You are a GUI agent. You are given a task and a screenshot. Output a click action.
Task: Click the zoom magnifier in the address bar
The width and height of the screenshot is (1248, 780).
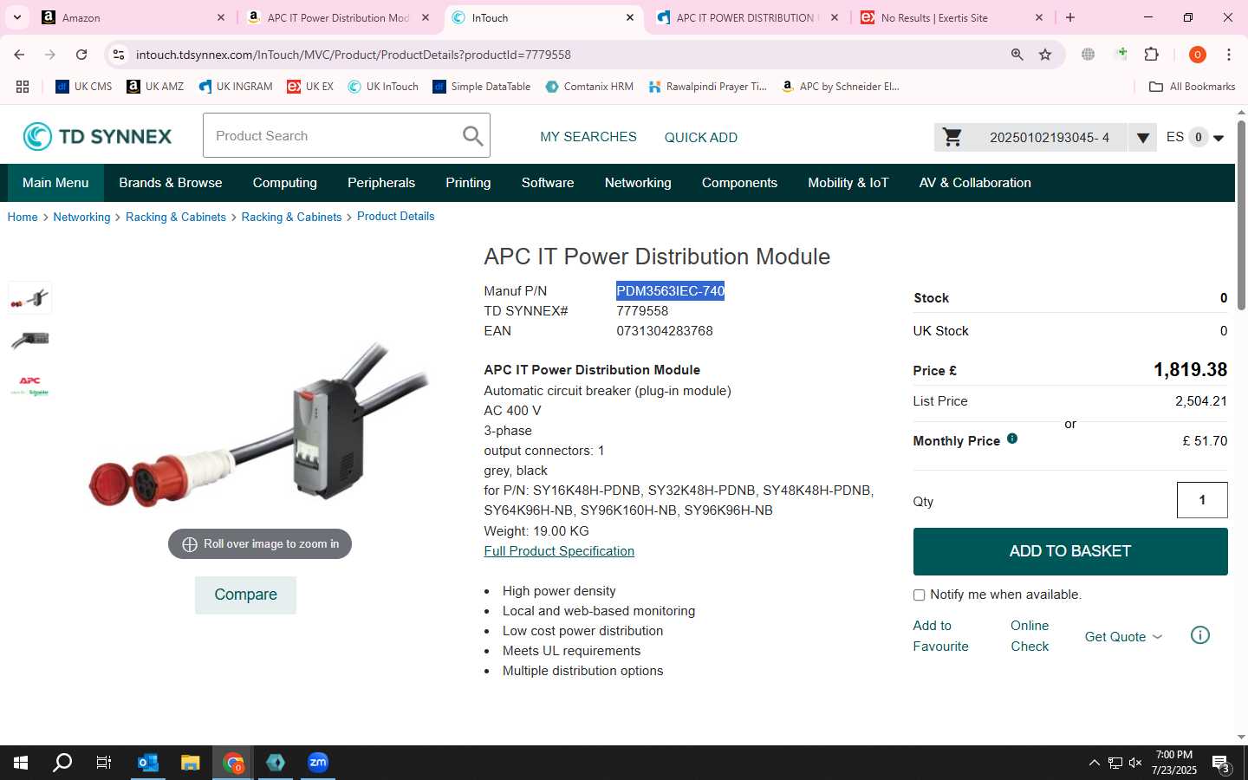pos(1017,55)
